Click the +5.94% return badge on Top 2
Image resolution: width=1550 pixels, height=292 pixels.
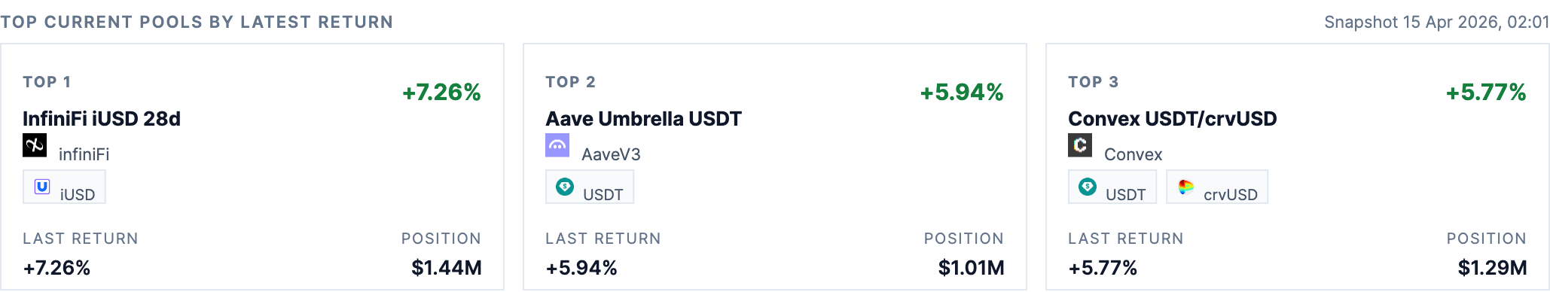[x=962, y=93]
